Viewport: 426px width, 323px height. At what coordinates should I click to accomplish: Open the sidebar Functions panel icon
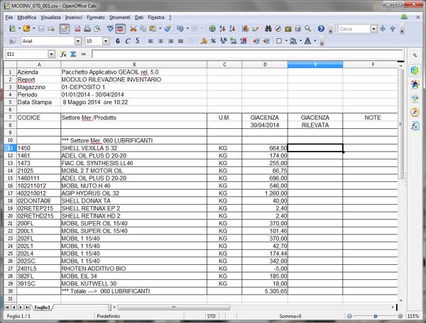[415, 126]
